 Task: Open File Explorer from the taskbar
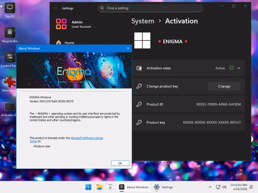coord(99,187)
